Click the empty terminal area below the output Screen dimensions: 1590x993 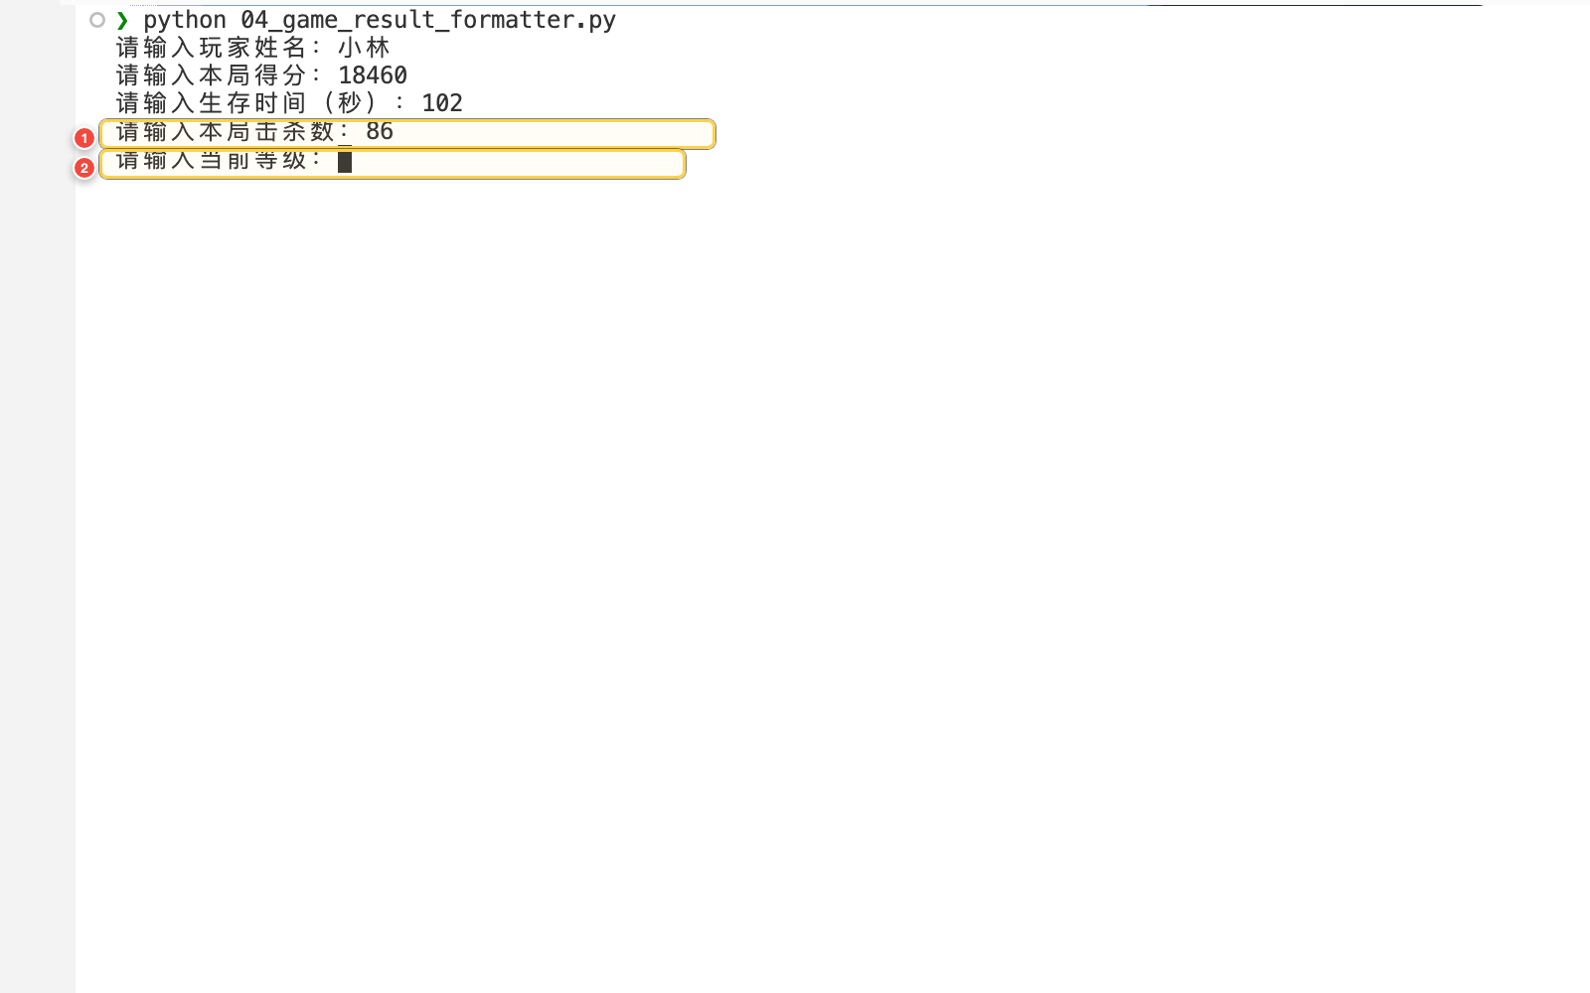(x=833, y=586)
